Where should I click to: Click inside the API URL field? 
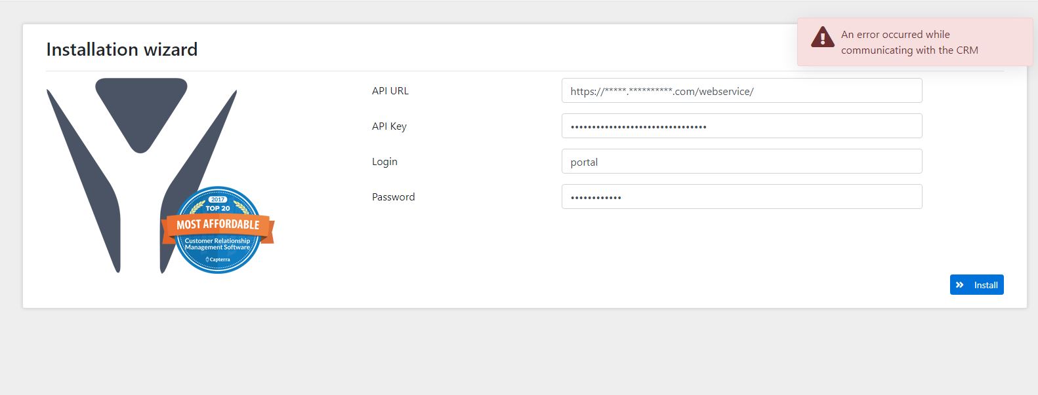pos(741,90)
